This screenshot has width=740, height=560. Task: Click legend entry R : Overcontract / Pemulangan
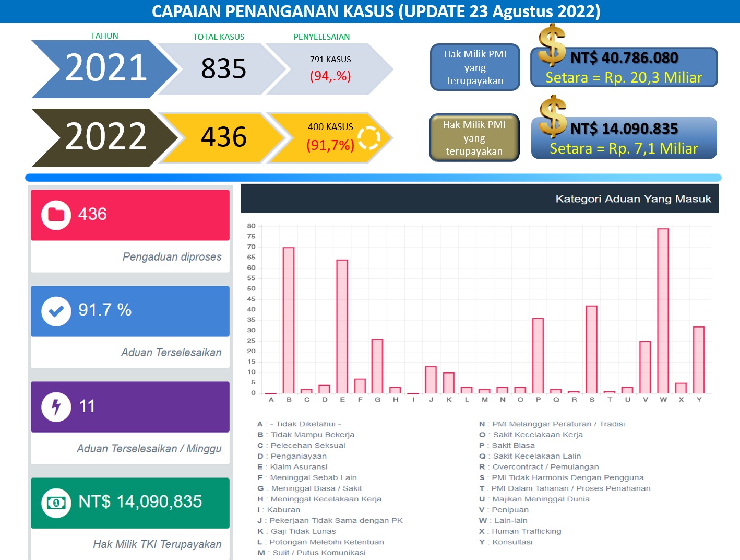click(539, 467)
